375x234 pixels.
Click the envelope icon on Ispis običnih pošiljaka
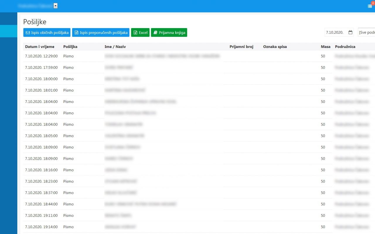pos(28,33)
